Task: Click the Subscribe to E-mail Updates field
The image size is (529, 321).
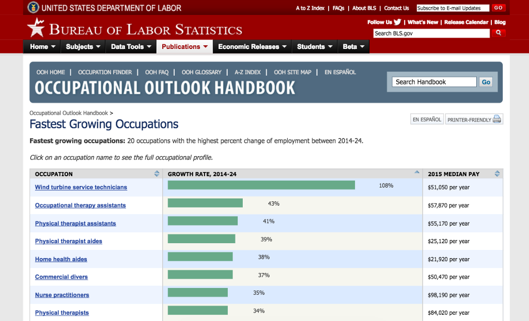Action: pos(453,8)
